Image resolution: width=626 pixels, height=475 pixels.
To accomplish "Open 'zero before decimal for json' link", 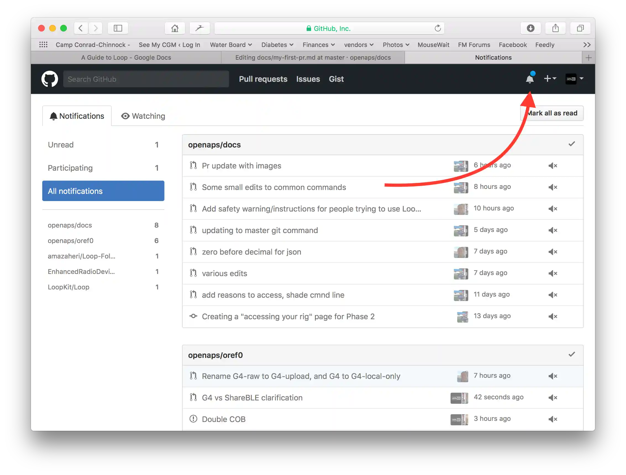I will pyautogui.click(x=251, y=252).
